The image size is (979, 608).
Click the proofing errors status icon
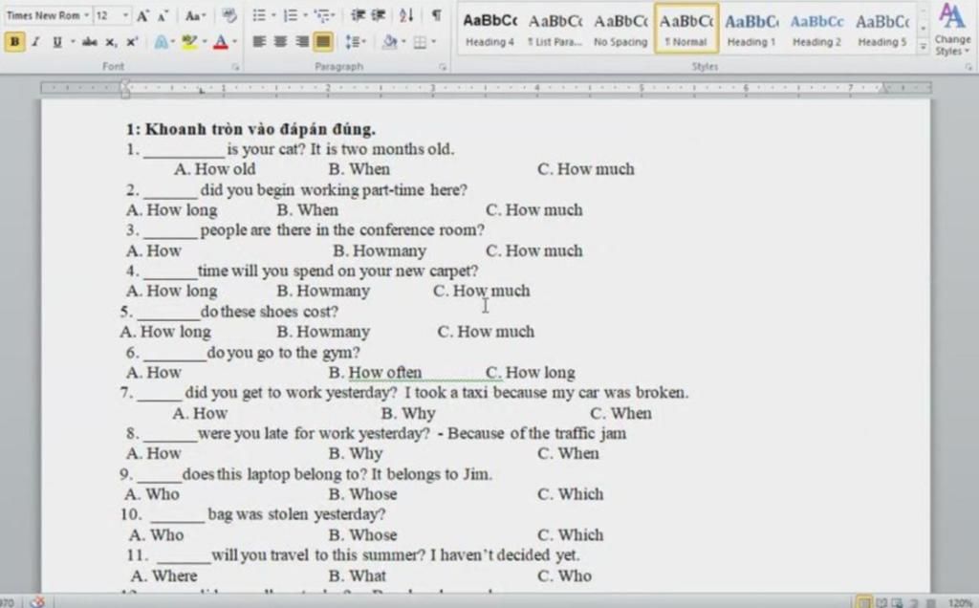38,601
